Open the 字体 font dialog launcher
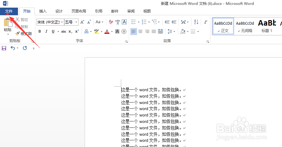The image size is (282, 147). (x=127, y=41)
